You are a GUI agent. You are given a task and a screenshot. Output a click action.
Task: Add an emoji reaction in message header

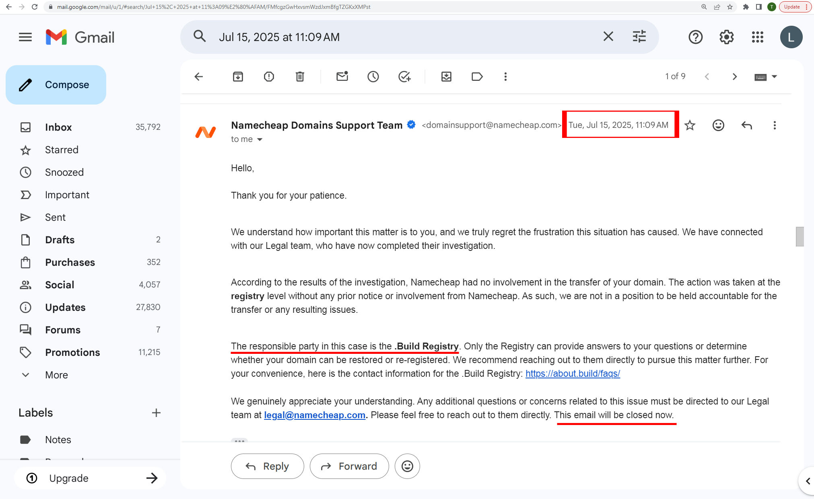718,125
